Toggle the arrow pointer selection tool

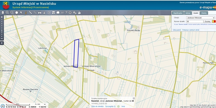tap(21, 12)
